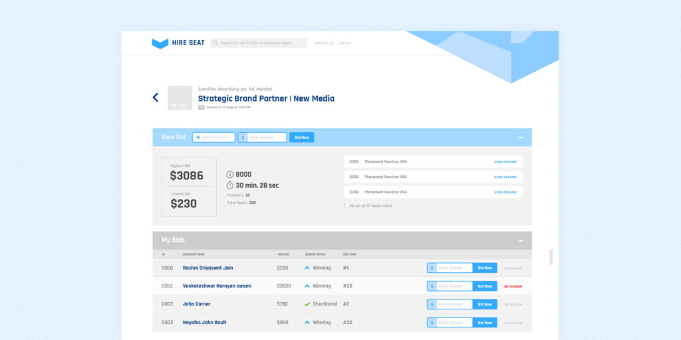Screen dimensions: 681x340
Task: Click the "$3600" bid value
Action: 284,286
